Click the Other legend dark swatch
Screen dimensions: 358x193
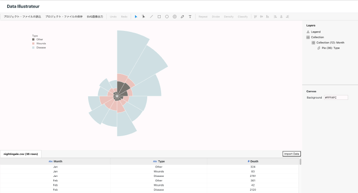point(33,39)
